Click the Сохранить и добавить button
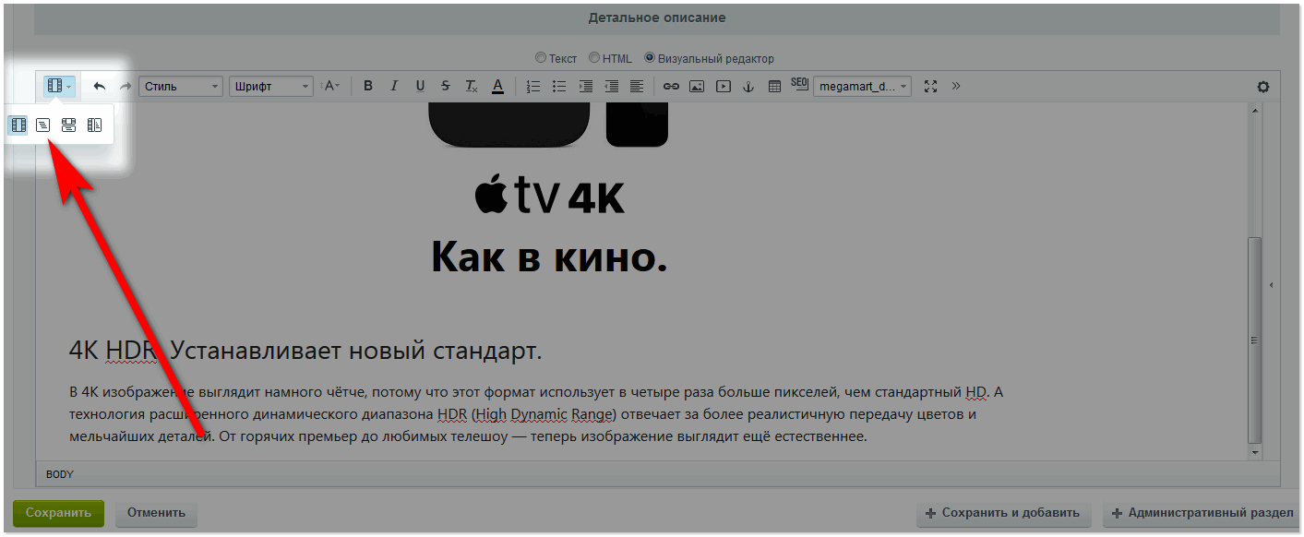Image resolution: width=1304 pixels, height=537 pixels. (1003, 514)
